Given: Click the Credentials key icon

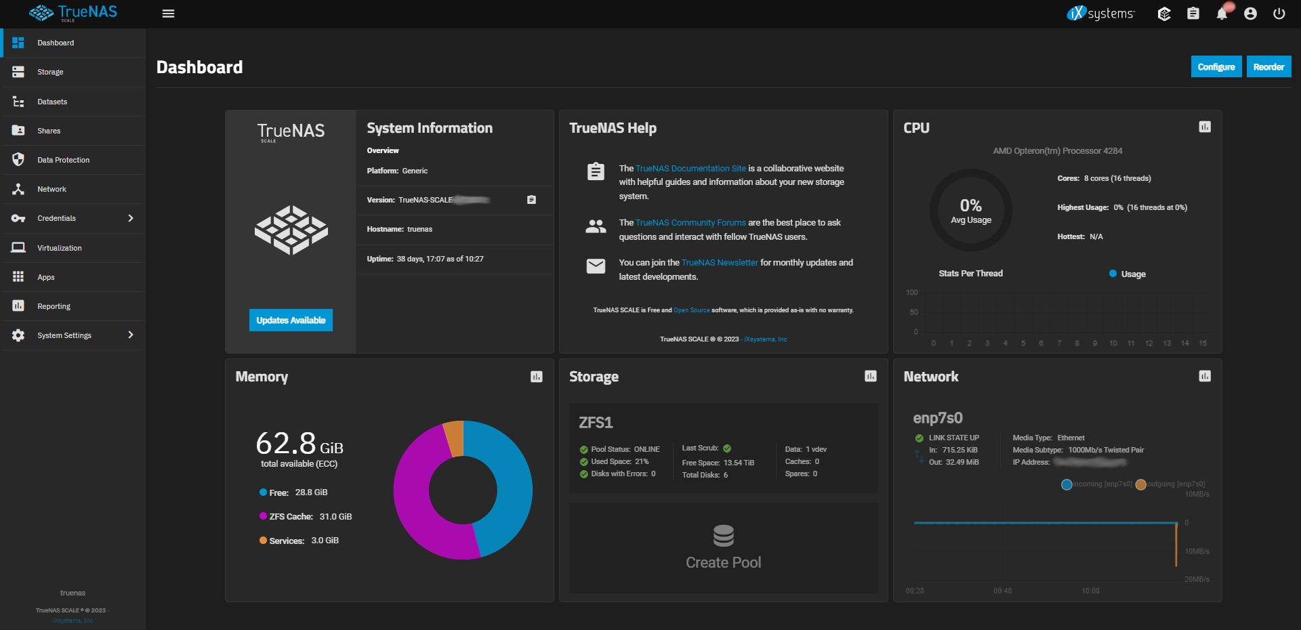Looking at the screenshot, I should 18,218.
